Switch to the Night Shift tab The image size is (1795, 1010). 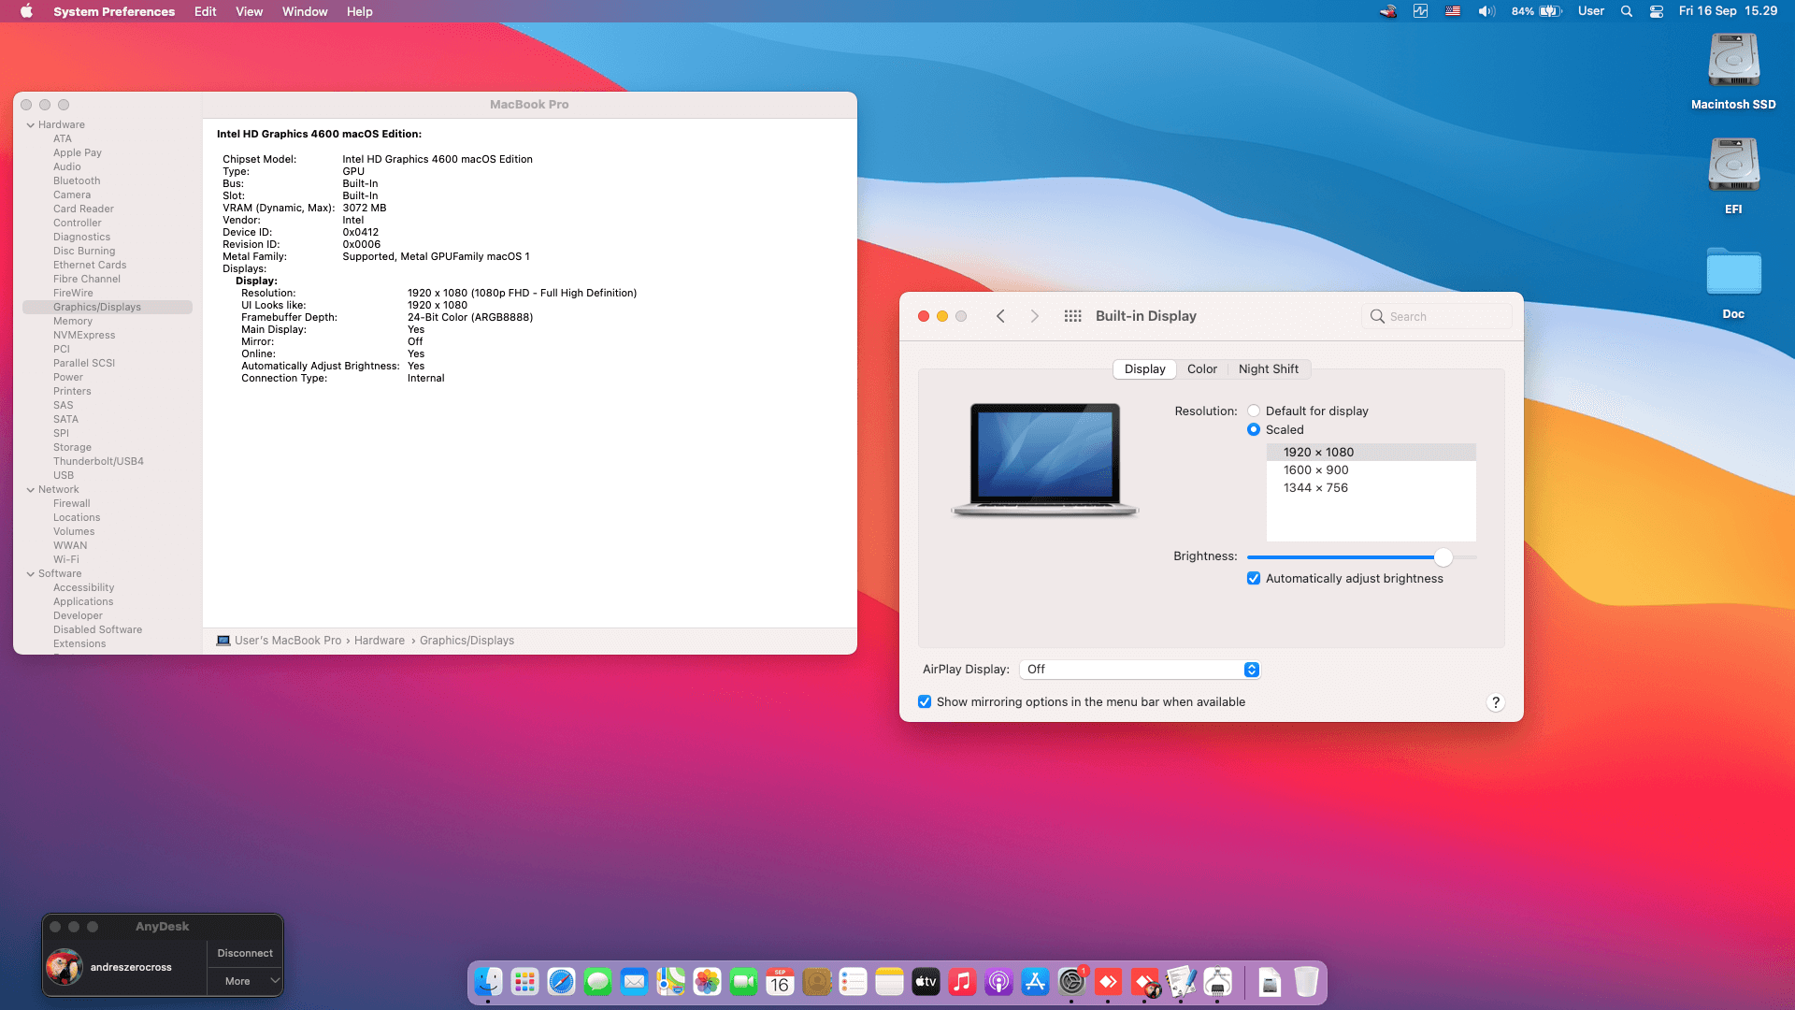tap(1268, 369)
